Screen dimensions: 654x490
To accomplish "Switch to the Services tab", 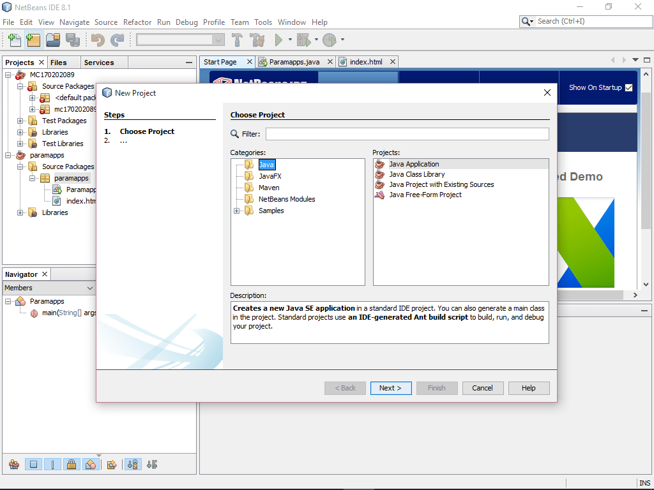I will point(99,63).
